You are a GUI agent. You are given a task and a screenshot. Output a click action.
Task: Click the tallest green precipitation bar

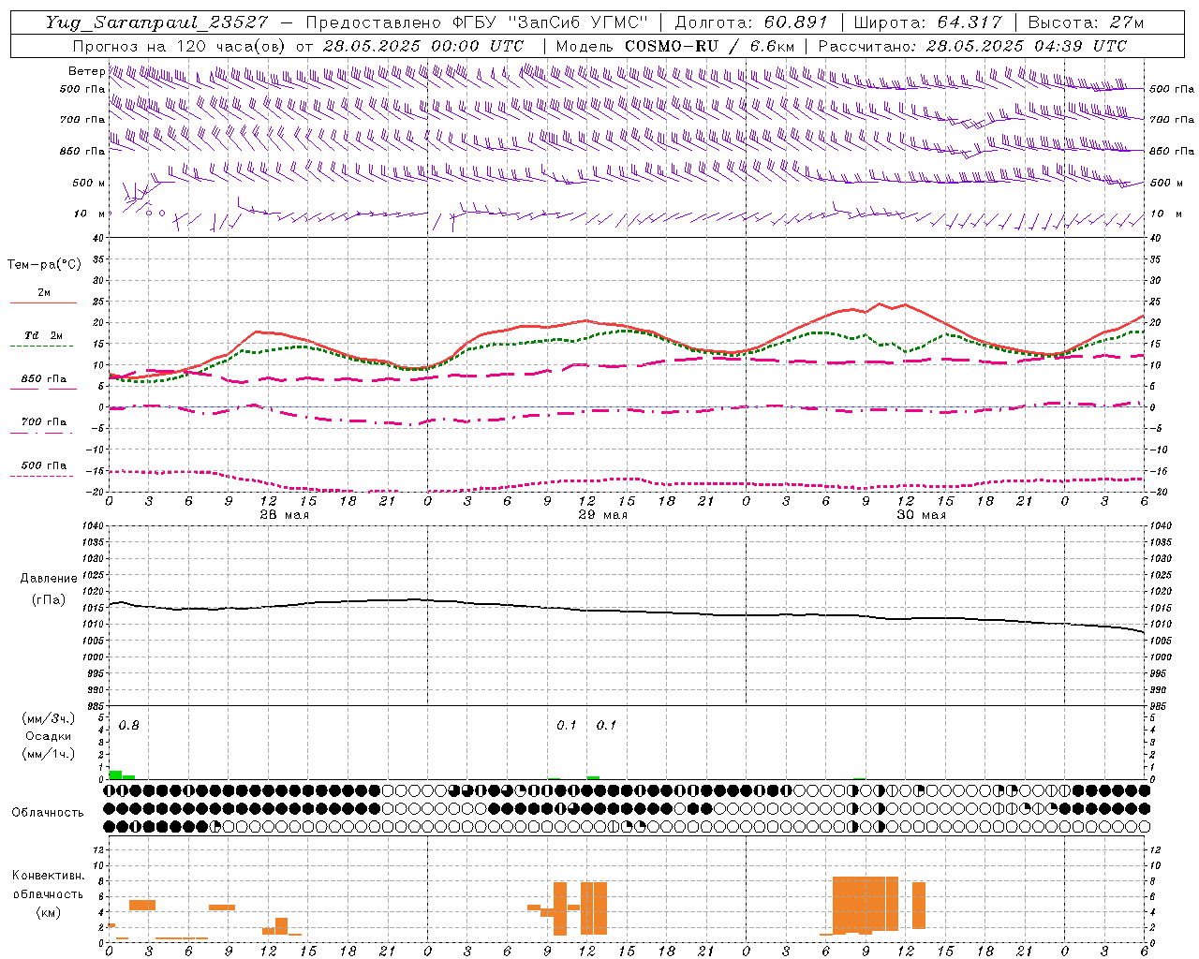coord(115,775)
